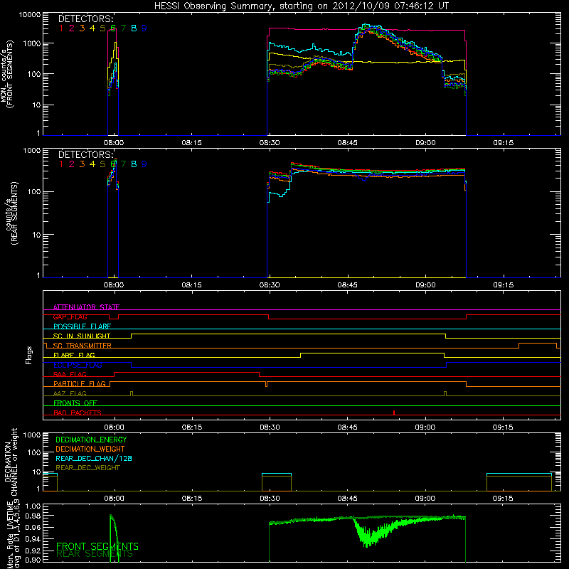Select detector 1 in the rear segments legend
569x569 pixels.
(x=61, y=164)
